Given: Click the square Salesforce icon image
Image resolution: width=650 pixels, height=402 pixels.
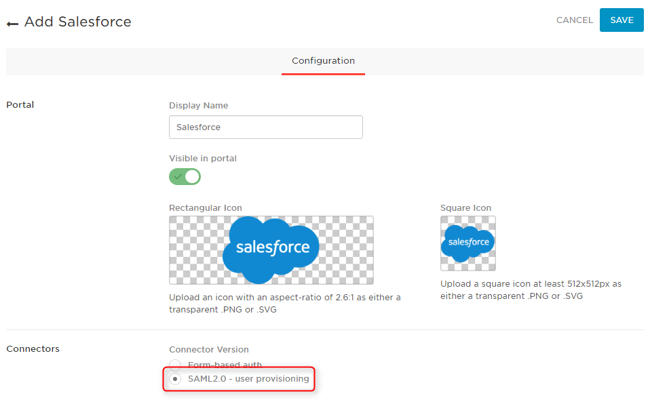Looking at the screenshot, I should coord(467,243).
